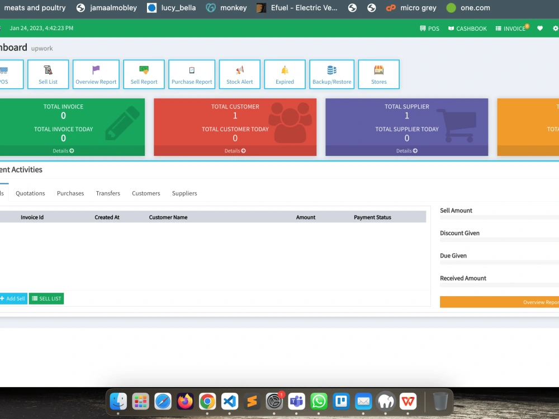Click the Payment Status column header

(x=372, y=217)
